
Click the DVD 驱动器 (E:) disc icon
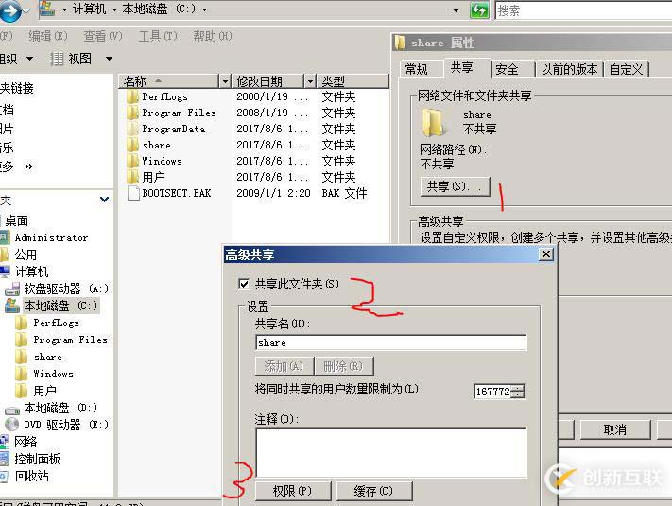[12, 425]
